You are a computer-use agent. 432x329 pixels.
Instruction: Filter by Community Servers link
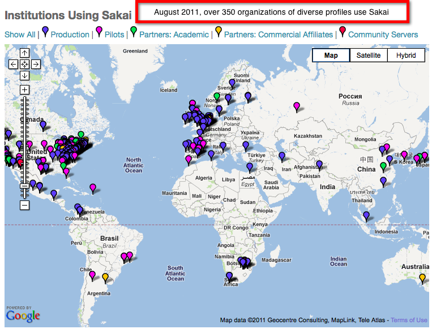[383, 35]
